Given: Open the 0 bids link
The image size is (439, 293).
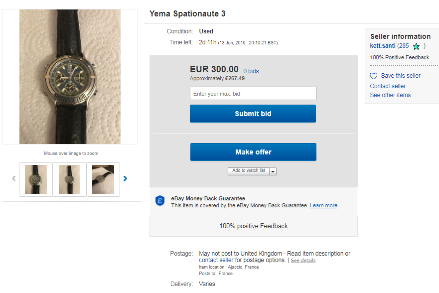Looking at the screenshot, I should click(x=251, y=71).
